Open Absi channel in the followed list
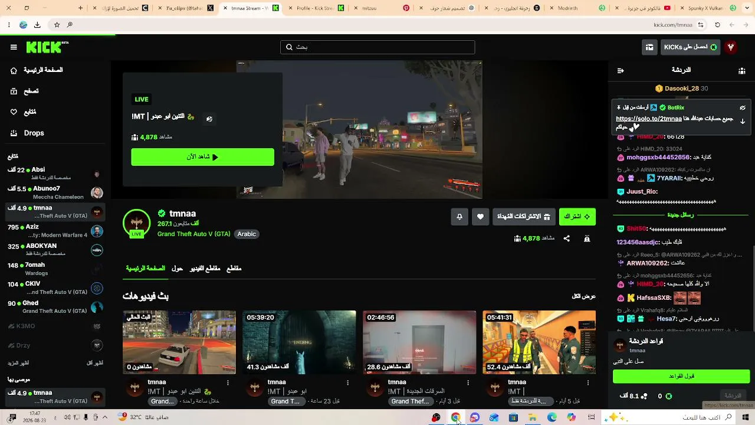The width and height of the screenshot is (755, 425). pos(55,174)
